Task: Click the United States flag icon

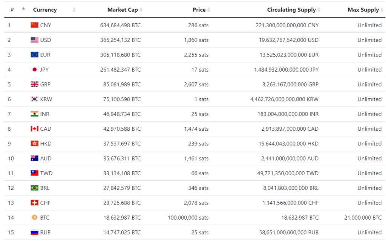Action: click(34, 40)
